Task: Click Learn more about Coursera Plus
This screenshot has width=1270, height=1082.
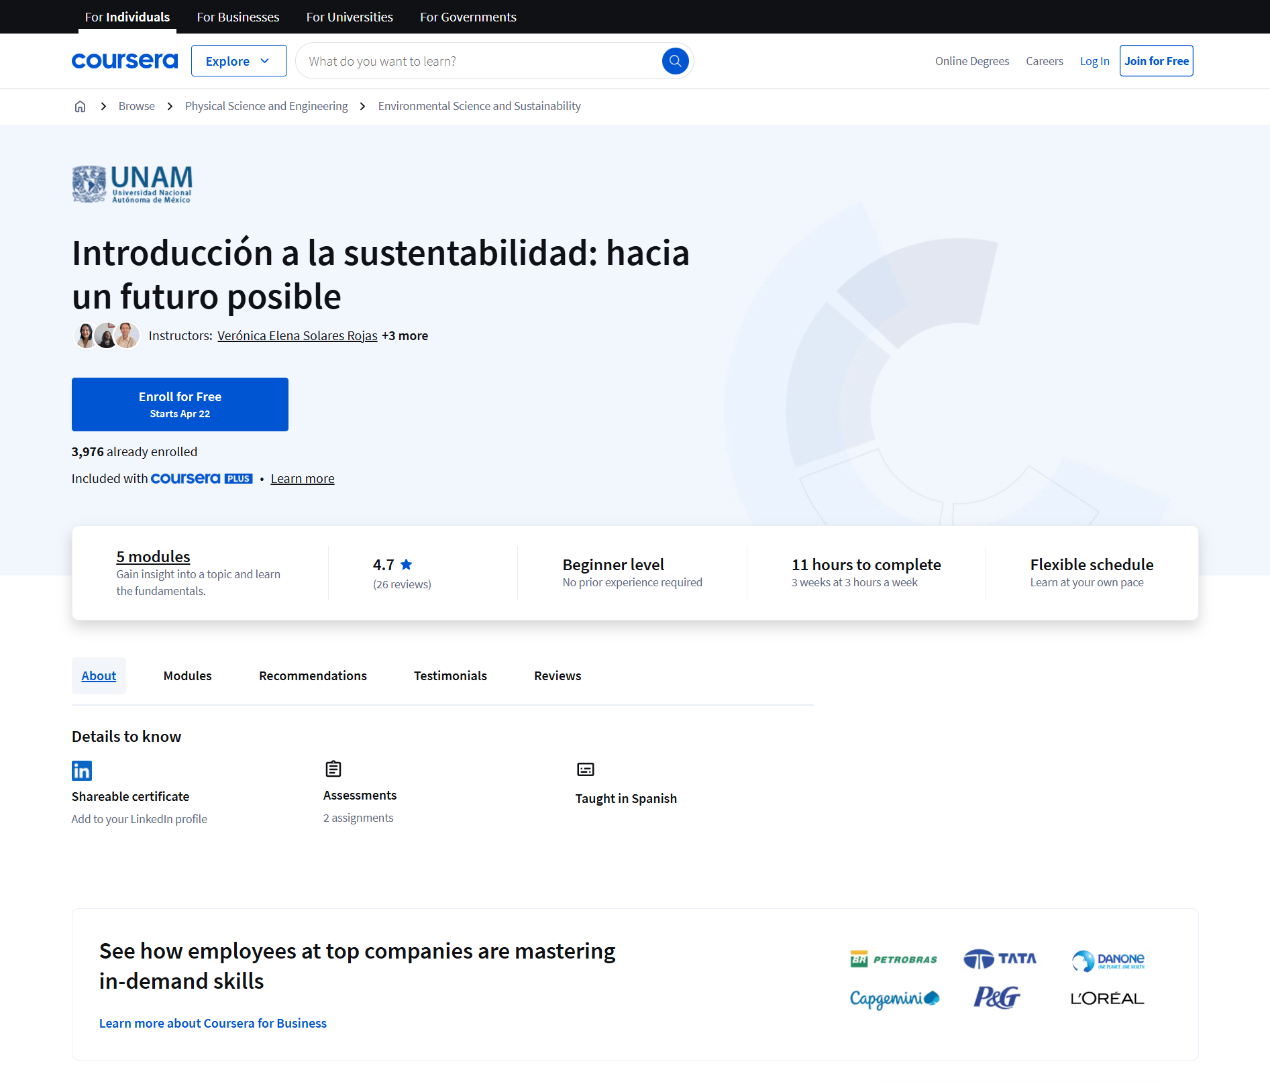Action: coord(303,478)
